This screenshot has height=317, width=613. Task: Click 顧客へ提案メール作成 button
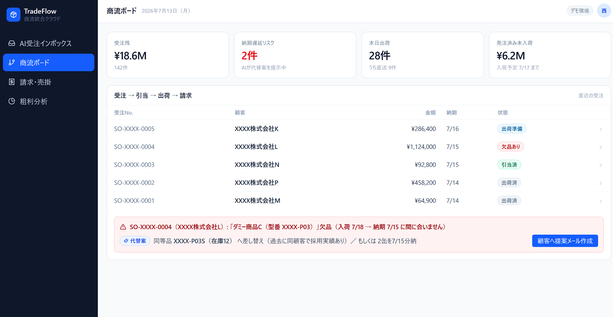click(565, 241)
